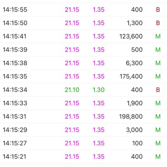The image size is (167, 167).
Task: Click the green 1.30 change value
Action: (x=99, y=90)
